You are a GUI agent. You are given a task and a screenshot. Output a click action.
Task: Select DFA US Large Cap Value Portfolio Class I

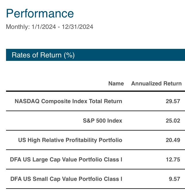66,159
